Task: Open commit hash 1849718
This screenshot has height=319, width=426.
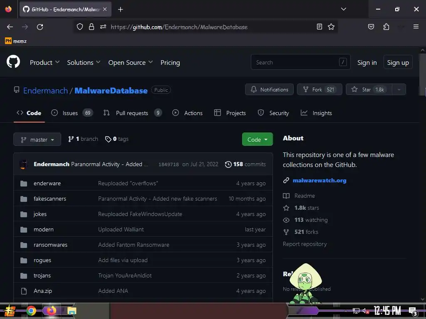Action: 168,164
